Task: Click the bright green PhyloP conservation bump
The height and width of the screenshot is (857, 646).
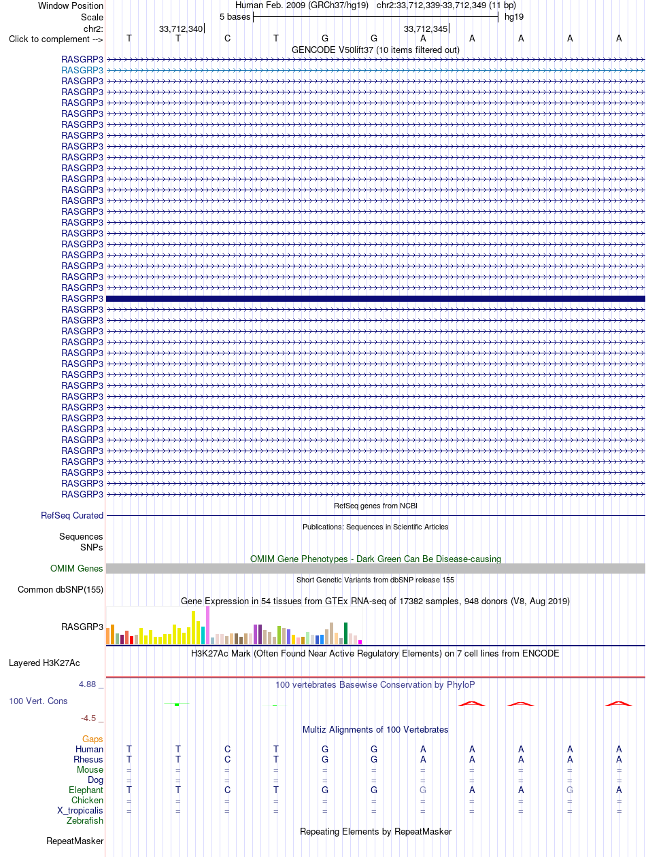Action: pos(177,705)
